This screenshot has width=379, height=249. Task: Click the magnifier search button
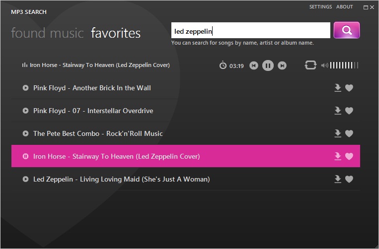tap(346, 30)
